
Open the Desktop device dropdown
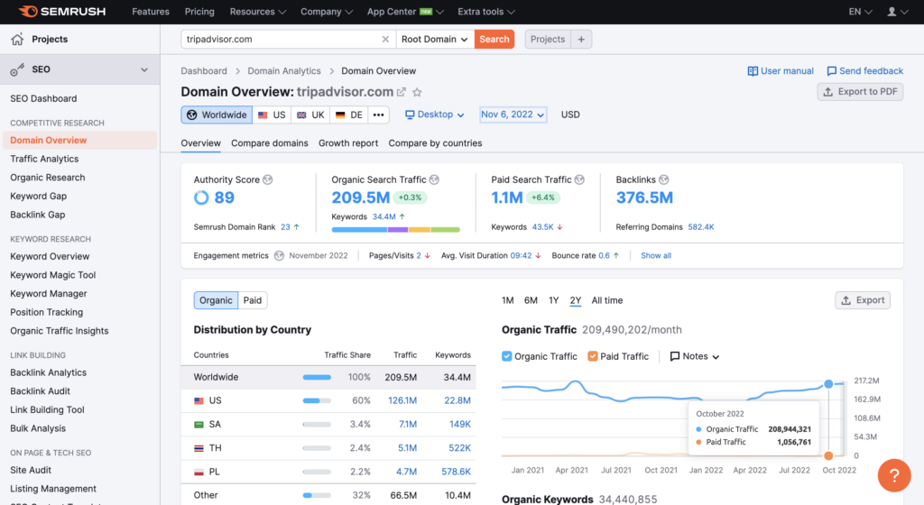[x=434, y=115]
